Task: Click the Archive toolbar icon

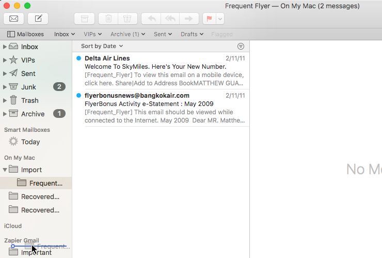Action: point(84,19)
